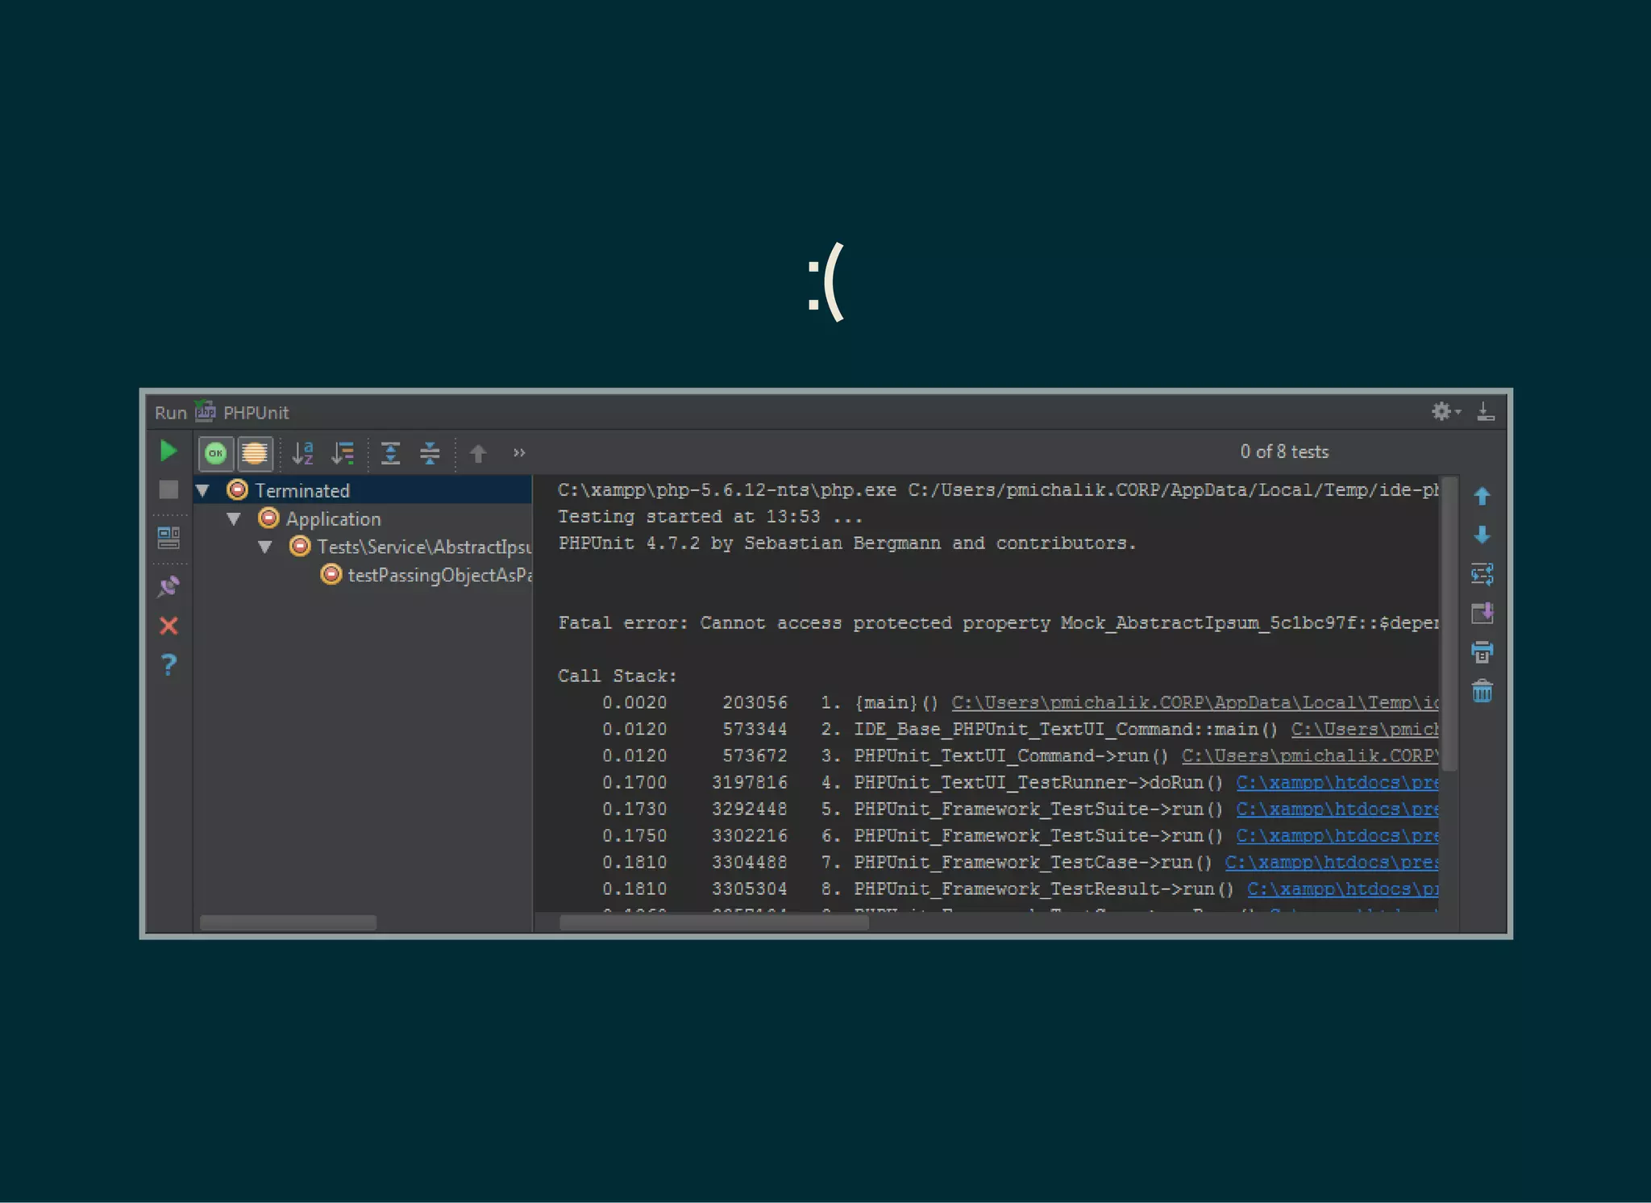The image size is (1651, 1203).
Task: Click the grey Stop process square
Action: [x=168, y=490]
